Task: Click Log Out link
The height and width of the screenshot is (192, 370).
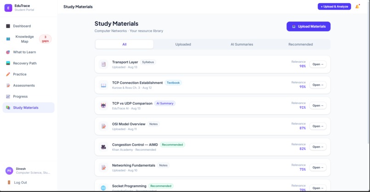Action: (20, 182)
